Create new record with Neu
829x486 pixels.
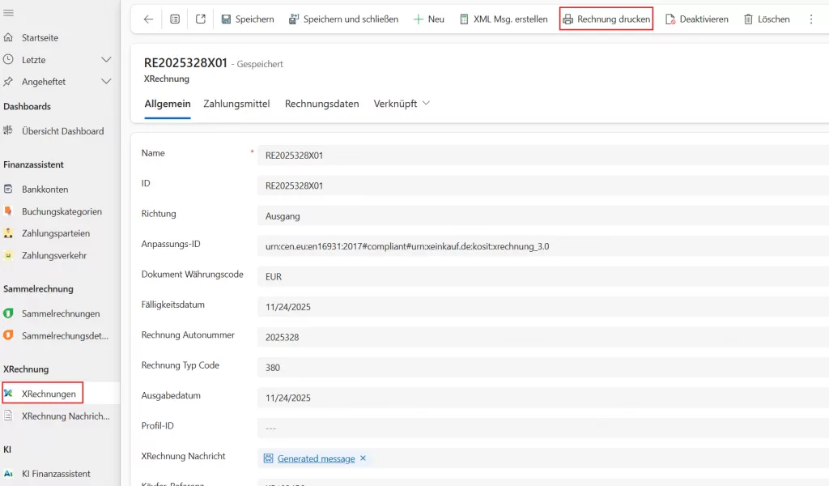tap(429, 19)
